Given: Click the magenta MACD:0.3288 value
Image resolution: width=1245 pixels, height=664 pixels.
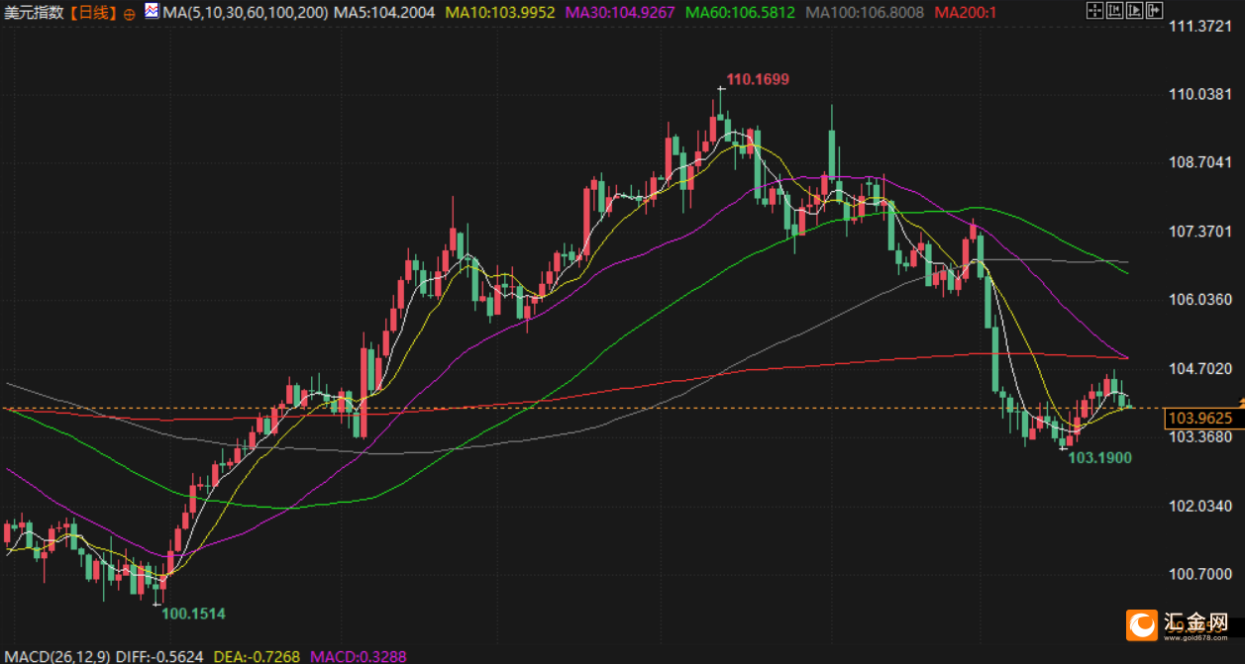Looking at the screenshot, I should [359, 656].
